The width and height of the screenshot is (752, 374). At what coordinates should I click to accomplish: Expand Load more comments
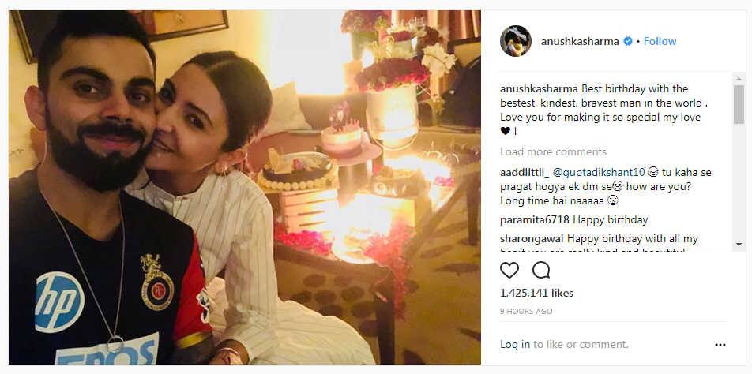click(x=553, y=151)
